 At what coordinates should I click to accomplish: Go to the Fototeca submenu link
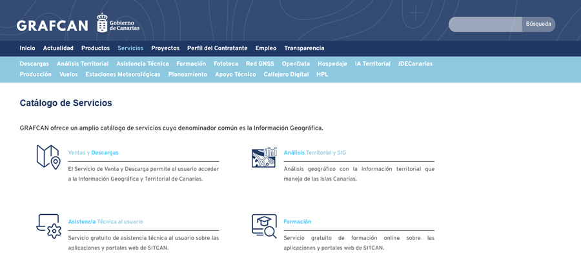coord(226,64)
